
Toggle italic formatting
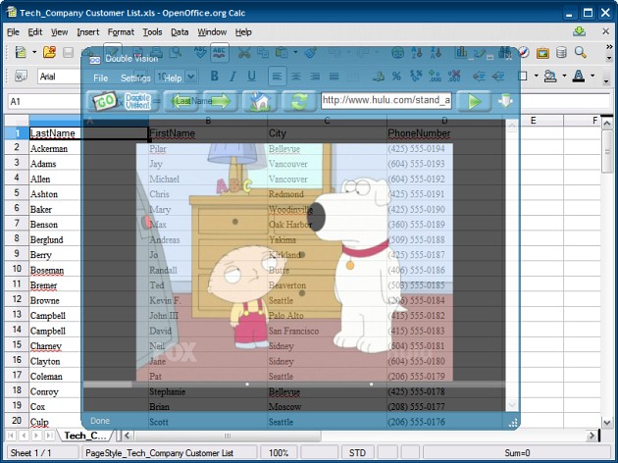(x=232, y=76)
